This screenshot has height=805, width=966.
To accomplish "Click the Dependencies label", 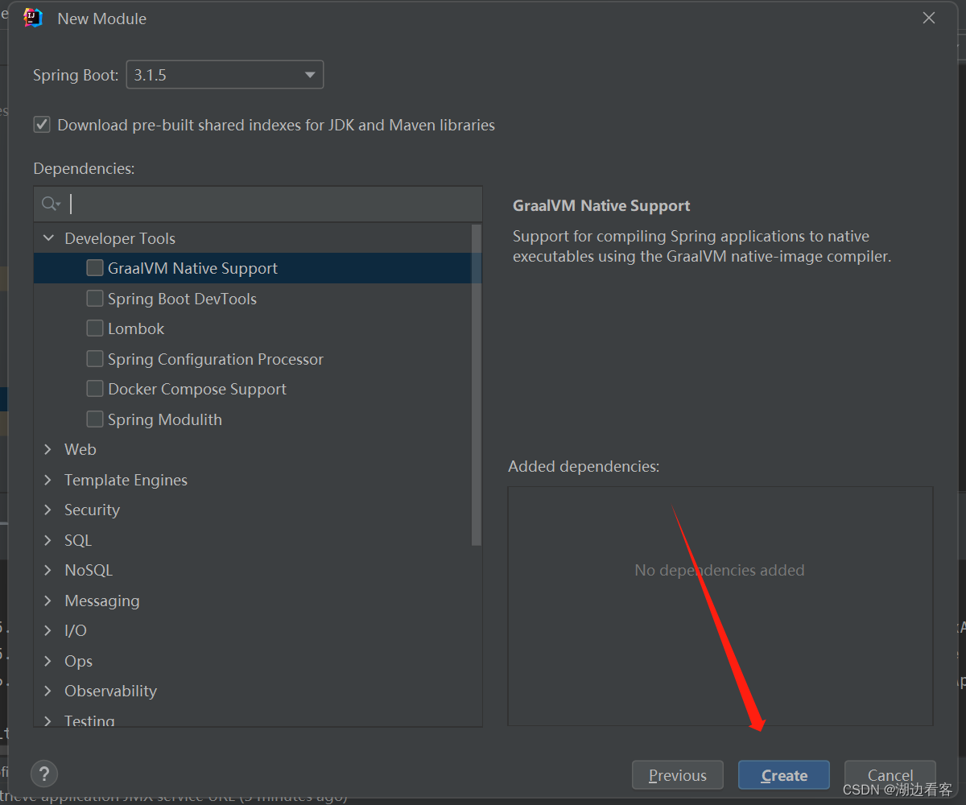I will coord(84,168).
